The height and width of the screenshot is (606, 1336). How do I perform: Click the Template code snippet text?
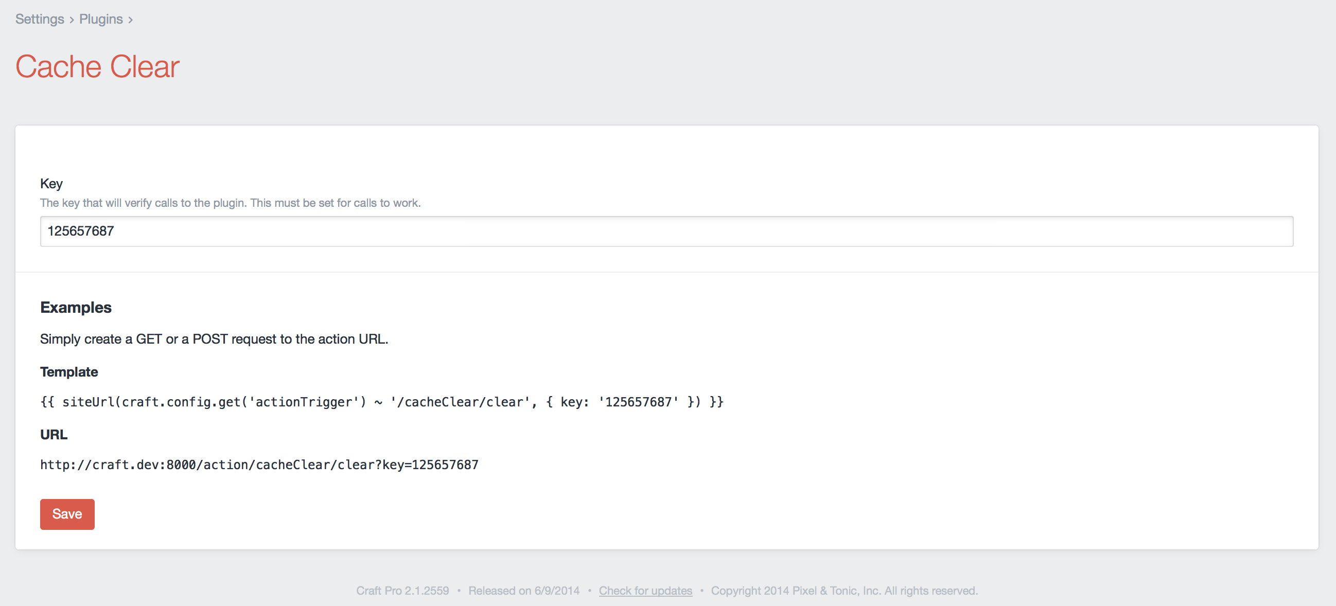pos(381,402)
